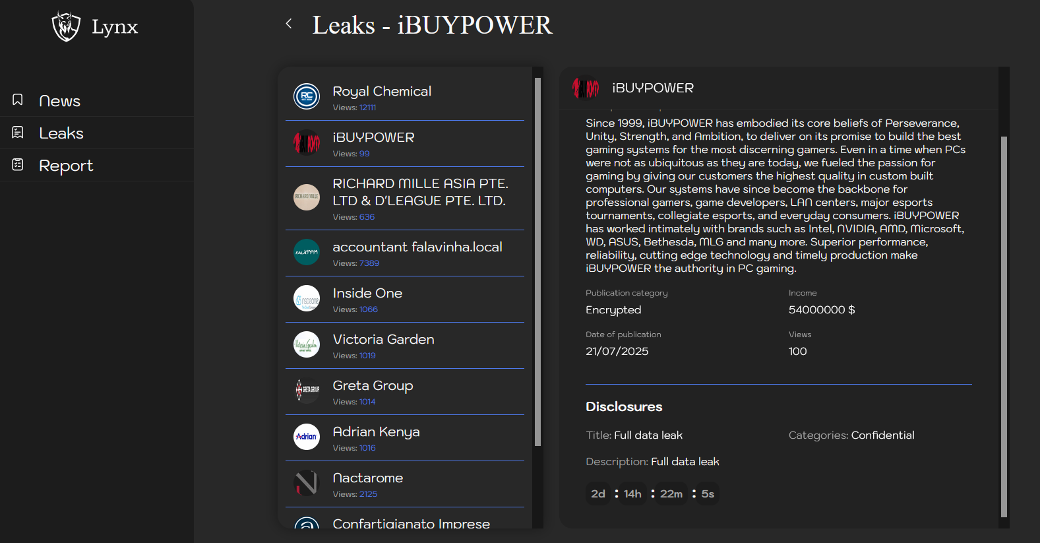
Task: Click the 'Views: 2125' text
Action: [x=355, y=494]
